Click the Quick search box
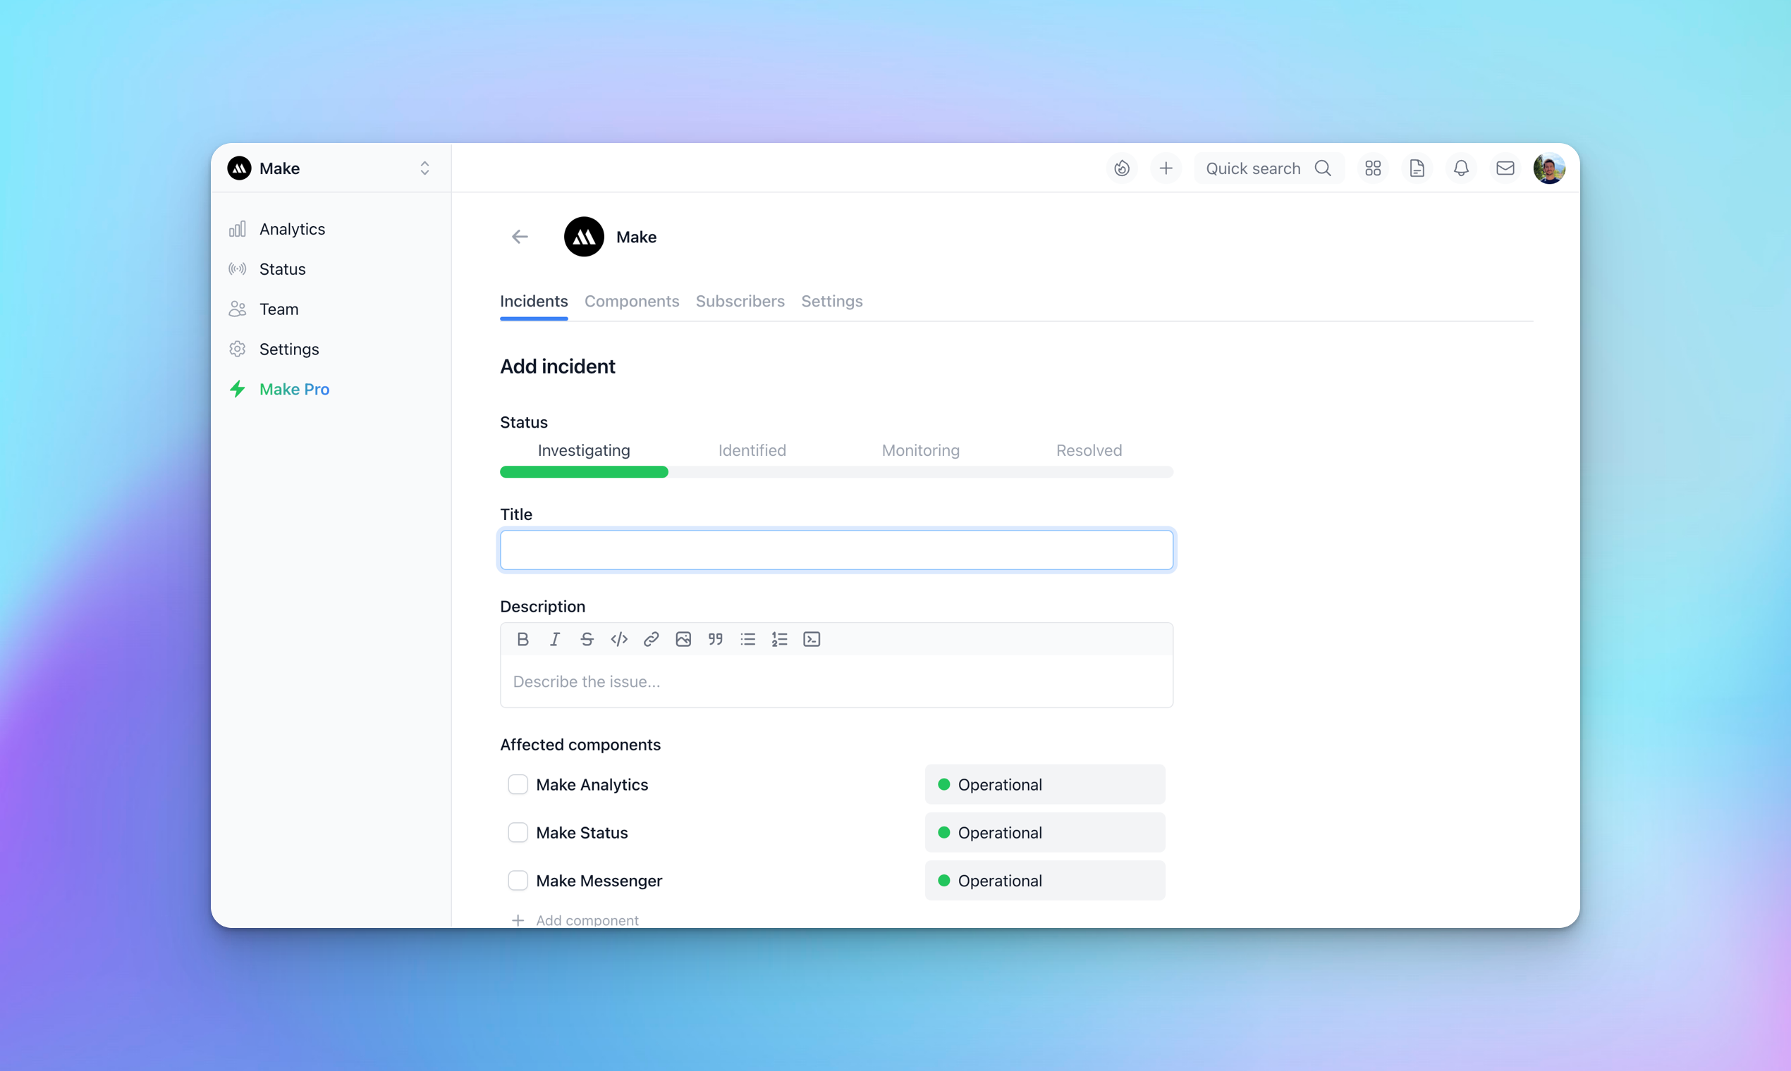The image size is (1791, 1071). click(x=1269, y=168)
